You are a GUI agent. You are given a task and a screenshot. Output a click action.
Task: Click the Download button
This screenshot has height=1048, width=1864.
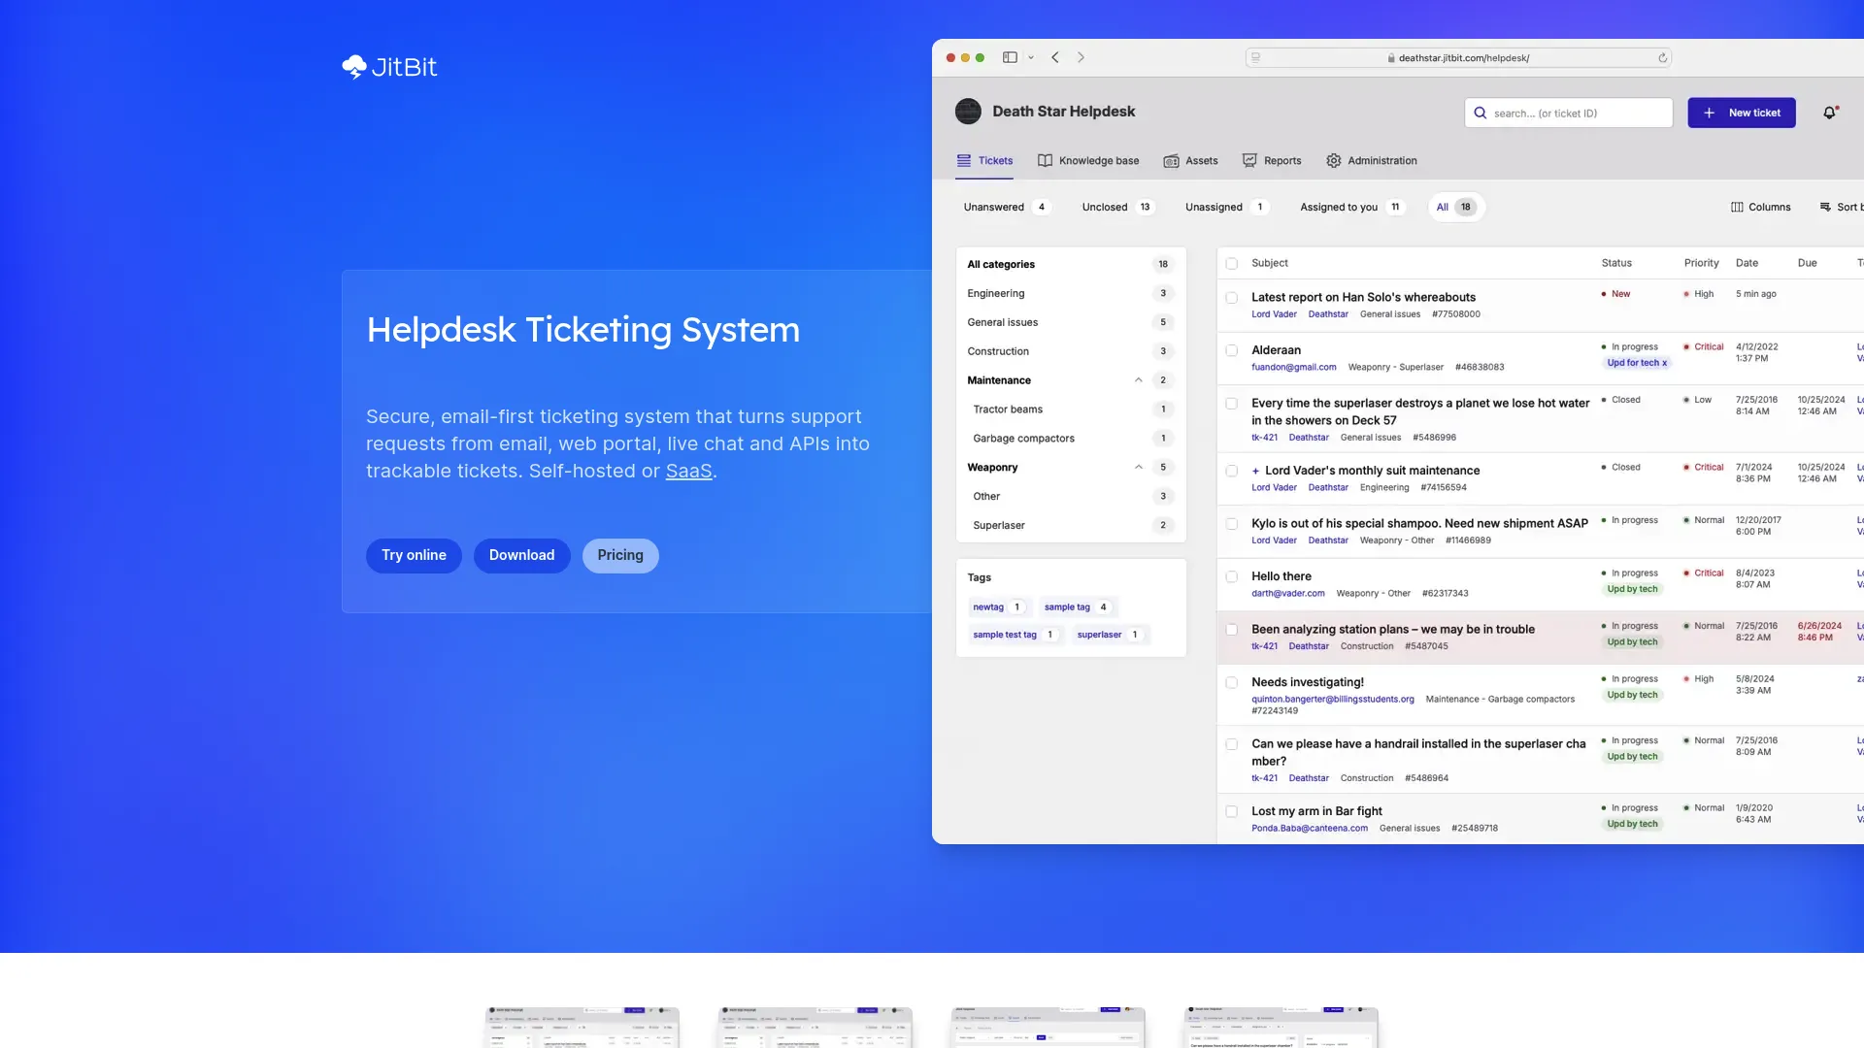[x=521, y=555]
